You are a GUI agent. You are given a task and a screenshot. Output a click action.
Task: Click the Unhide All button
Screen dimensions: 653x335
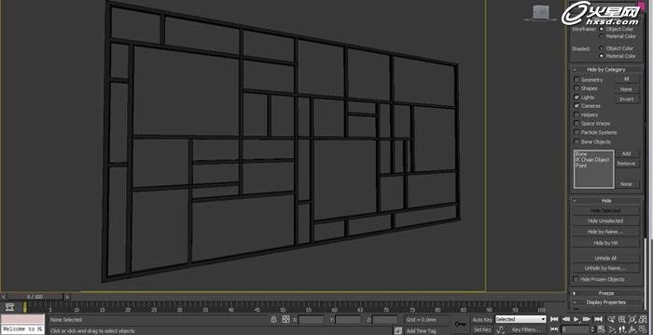(x=606, y=258)
